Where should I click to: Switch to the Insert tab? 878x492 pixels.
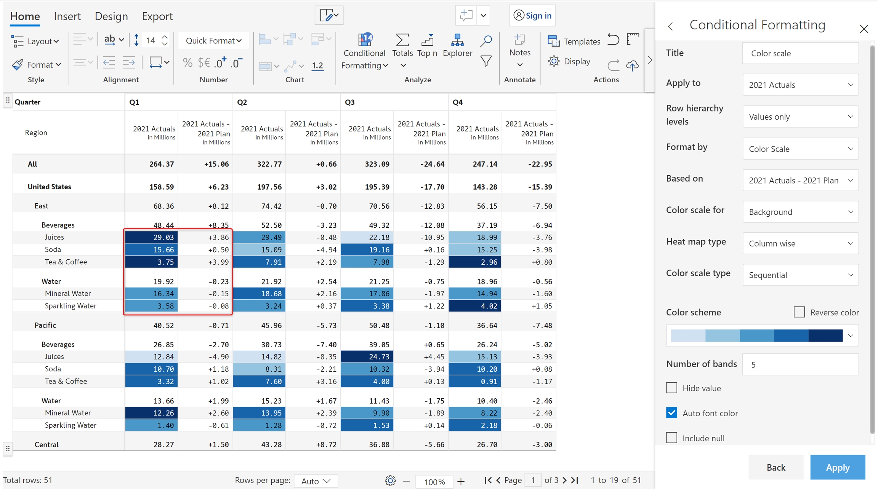click(67, 16)
